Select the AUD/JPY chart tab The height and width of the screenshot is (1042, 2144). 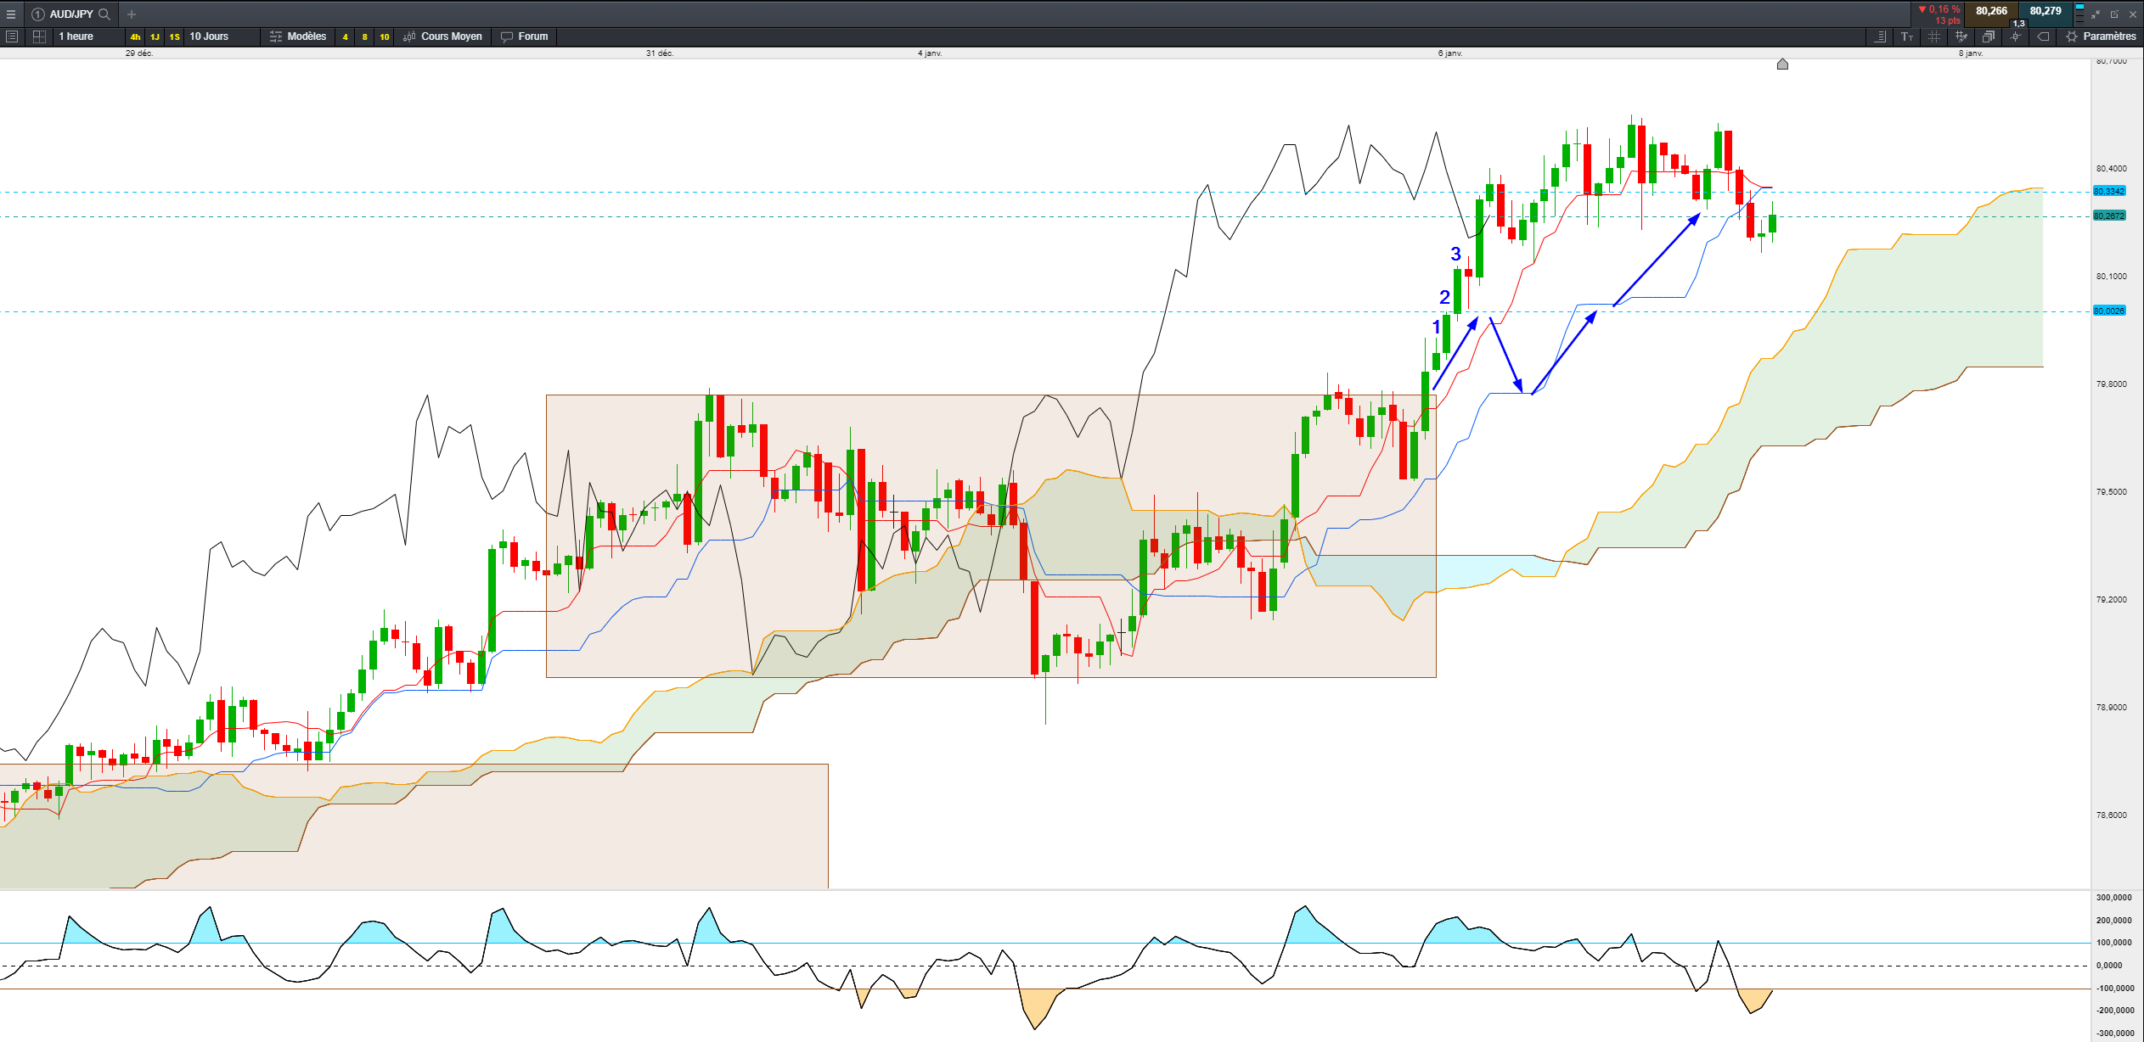(x=71, y=14)
